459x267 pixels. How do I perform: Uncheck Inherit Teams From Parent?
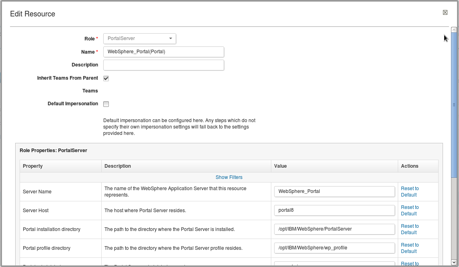(106, 78)
